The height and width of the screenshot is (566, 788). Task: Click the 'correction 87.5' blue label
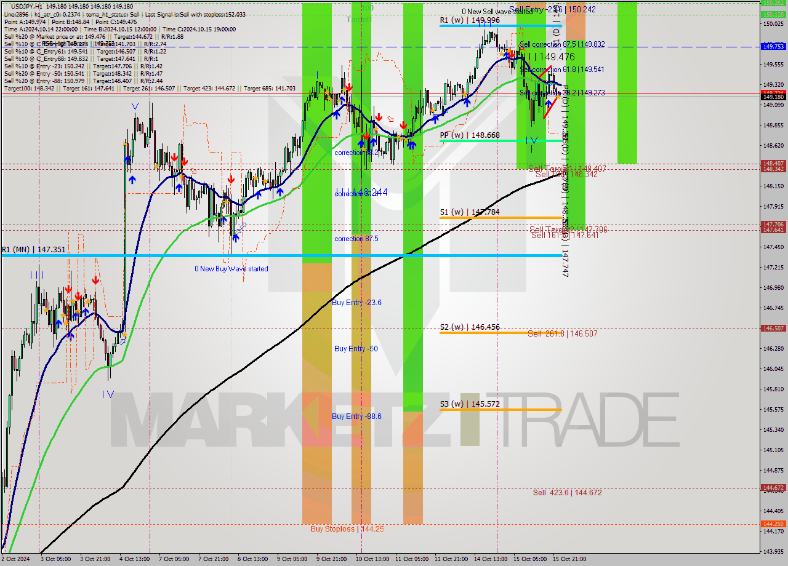(x=356, y=239)
